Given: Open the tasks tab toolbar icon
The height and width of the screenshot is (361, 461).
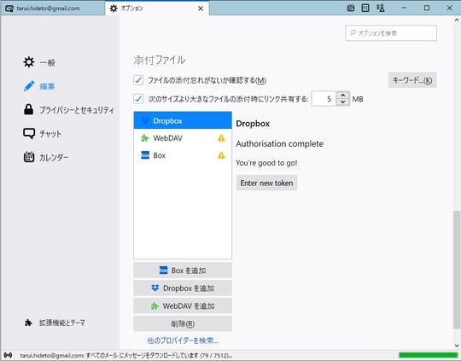Looking at the screenshot, I should [365, 8].
